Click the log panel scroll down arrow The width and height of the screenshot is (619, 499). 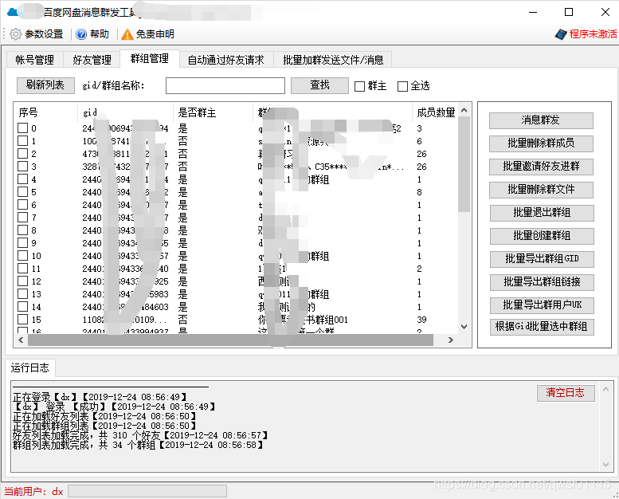[605, 465]
